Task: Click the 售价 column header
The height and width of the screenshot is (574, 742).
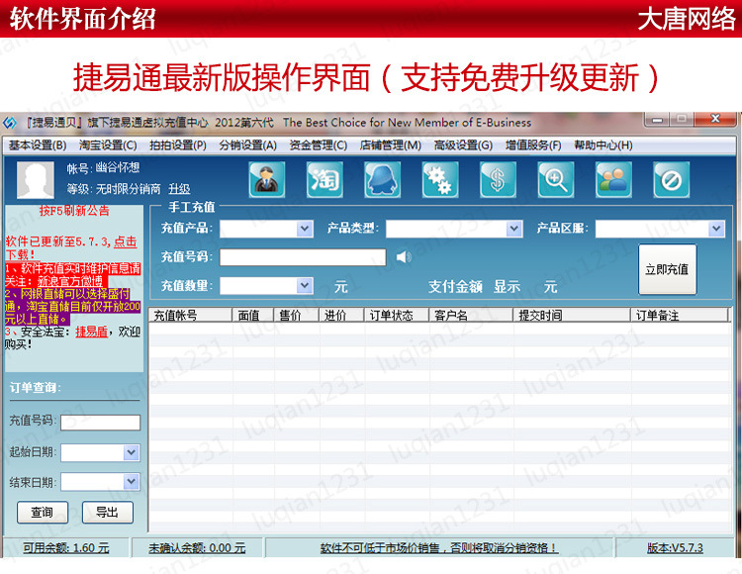Action: coord(297,315)
